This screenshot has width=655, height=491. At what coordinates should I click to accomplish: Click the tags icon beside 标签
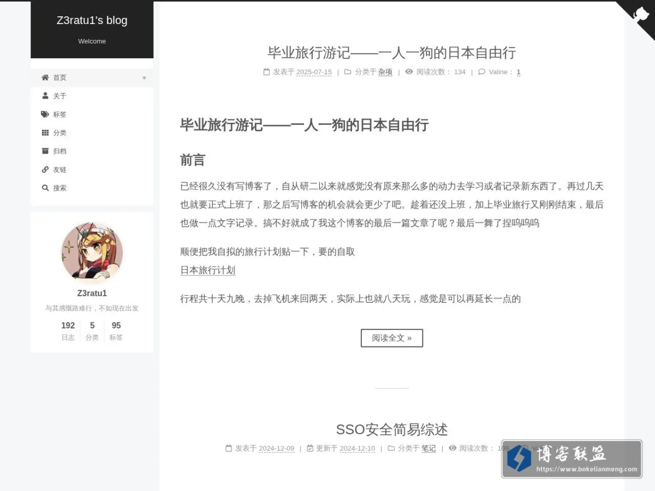pyautogui.click(x=45, y=114)
